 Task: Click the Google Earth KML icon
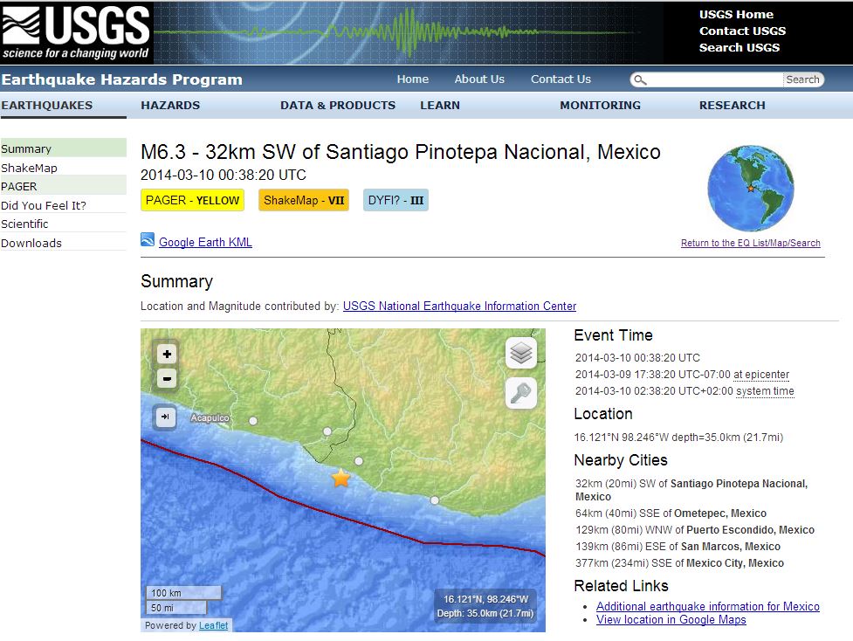click(148, 241)
